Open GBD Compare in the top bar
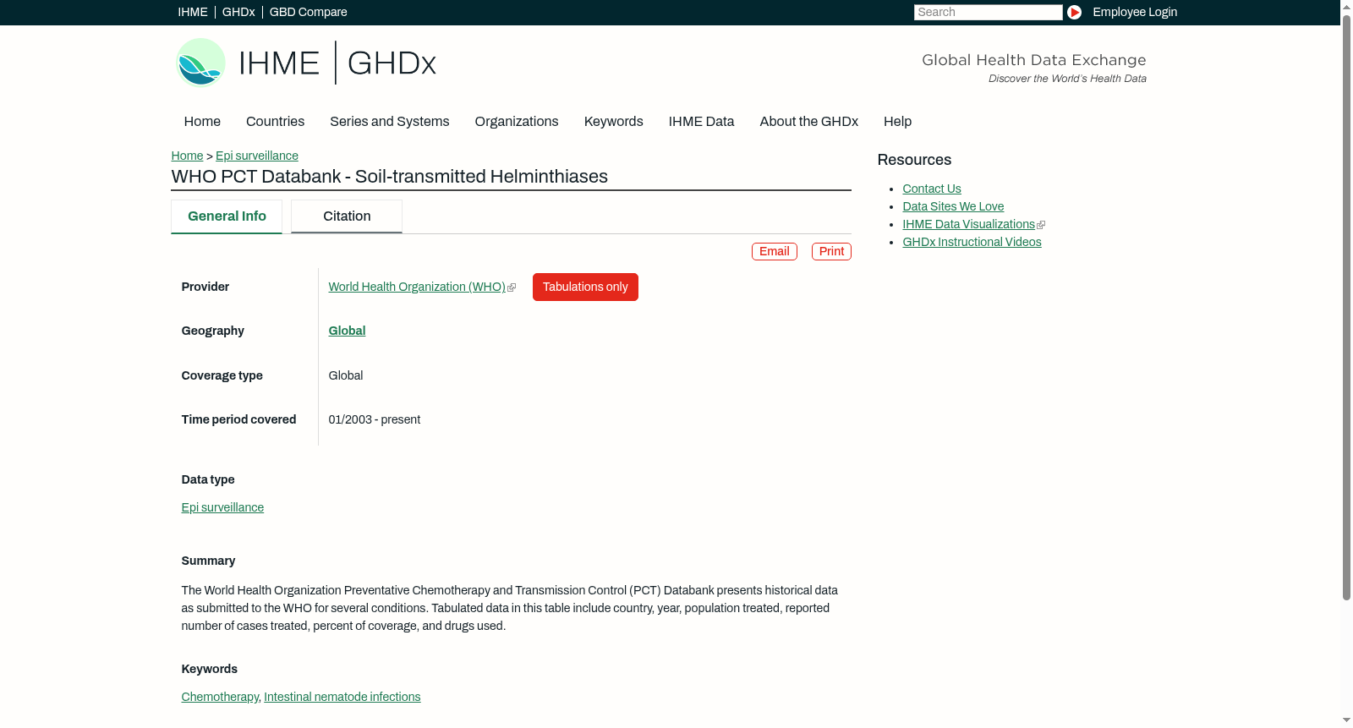 309,12
